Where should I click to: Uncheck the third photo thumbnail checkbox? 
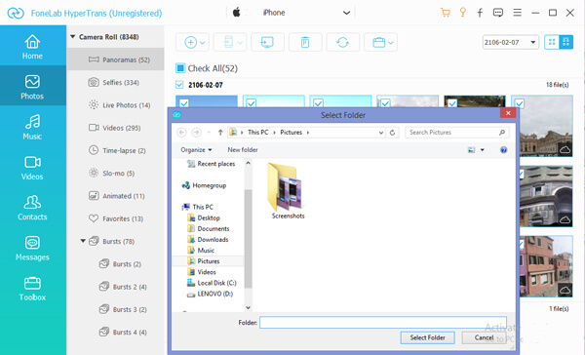click(318, 102)
